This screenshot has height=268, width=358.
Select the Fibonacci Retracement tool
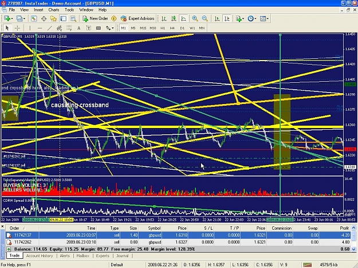(x=69, y=28)
